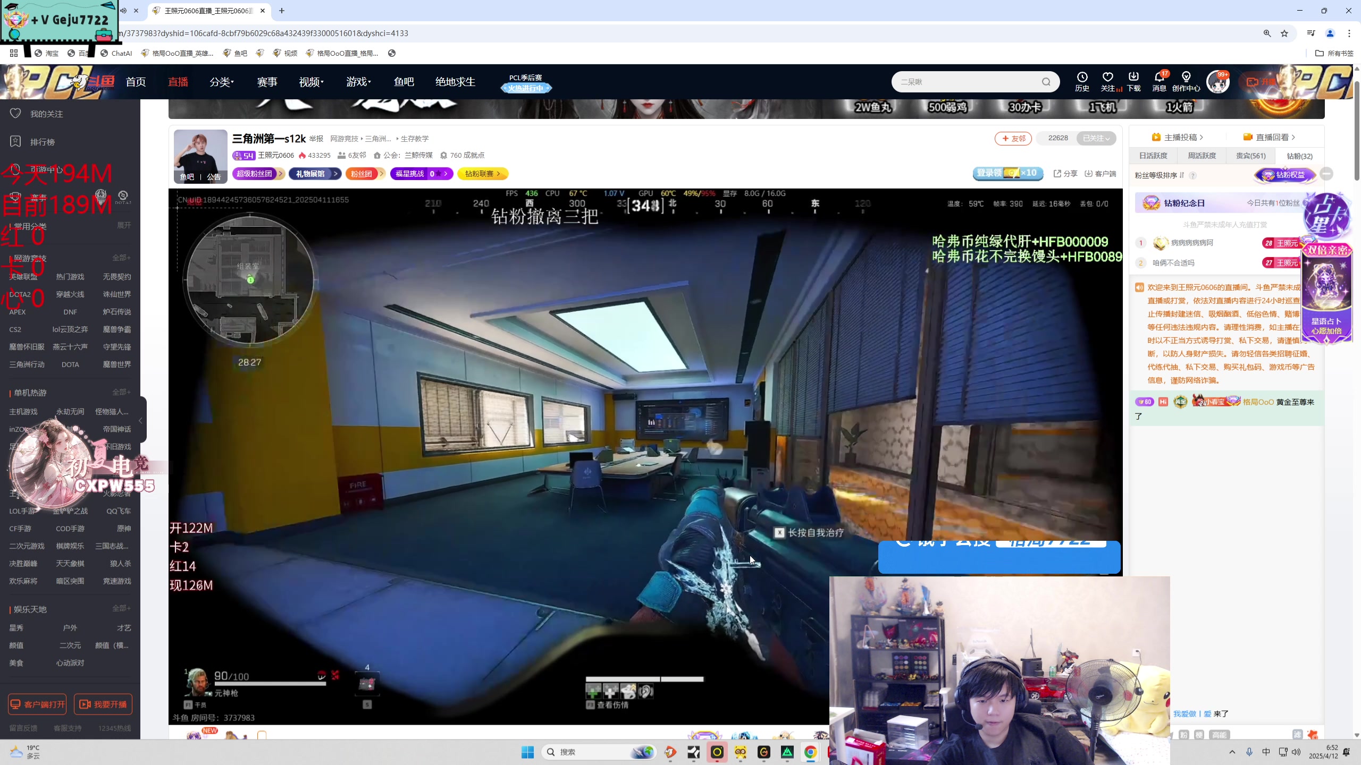The image size is (1361, 765).
Task: Open Chrome from the taskbar
Action: [810, 752]
